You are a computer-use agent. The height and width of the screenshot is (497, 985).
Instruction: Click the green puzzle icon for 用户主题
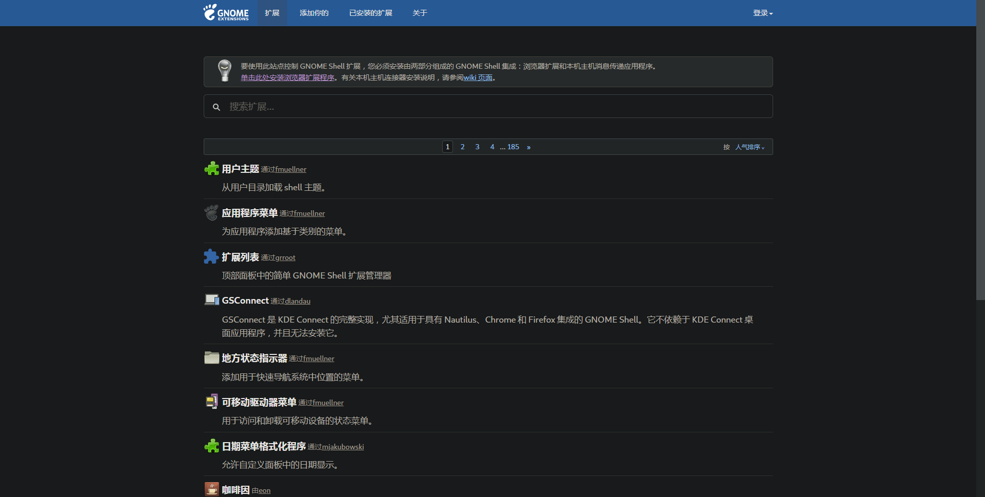coord(211,169)
